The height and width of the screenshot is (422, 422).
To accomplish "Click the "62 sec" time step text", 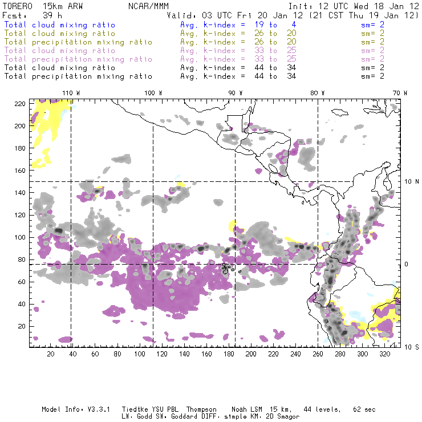I will click(x=364, y=409).
